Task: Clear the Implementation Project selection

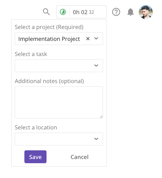Action: click(x=88, y=39)
